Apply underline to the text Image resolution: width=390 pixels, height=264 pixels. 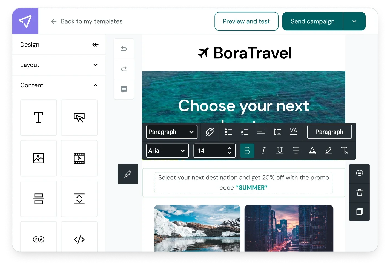pyautogui.click(x=280, y=150)
